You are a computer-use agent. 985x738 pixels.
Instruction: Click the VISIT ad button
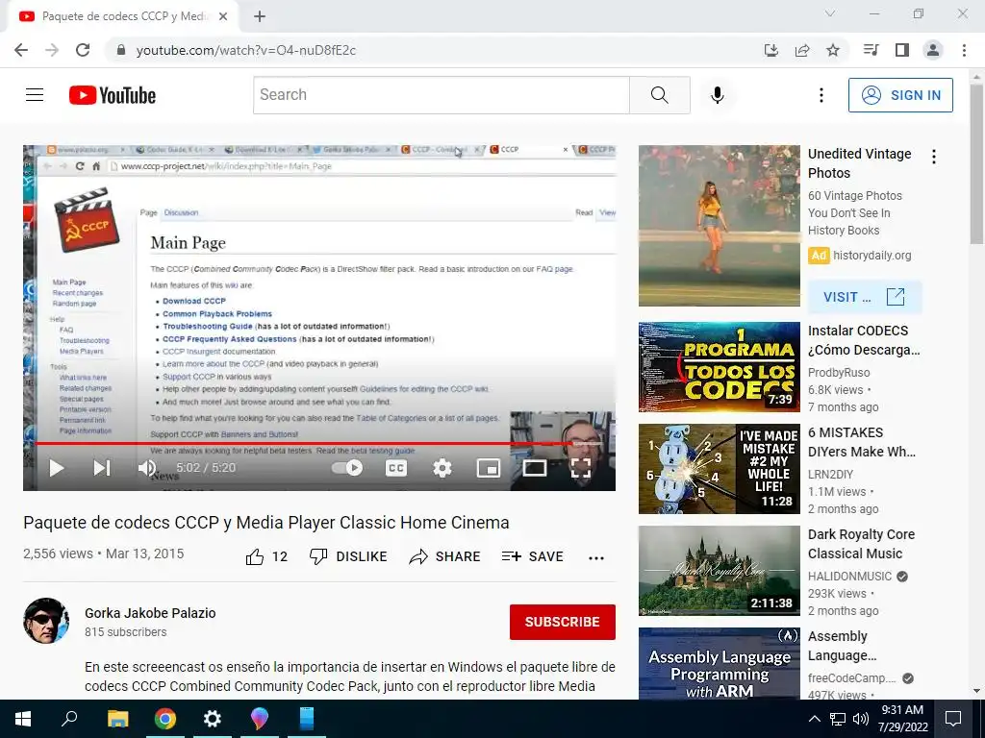pyautogui.click(x=865, y=297)
